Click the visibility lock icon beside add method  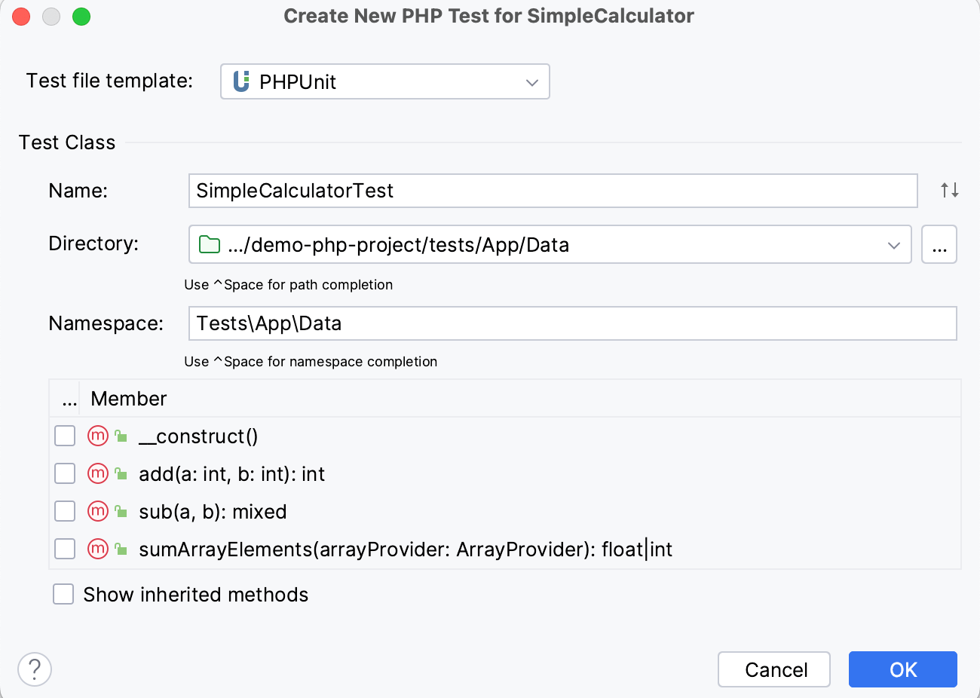coord(119,473)
